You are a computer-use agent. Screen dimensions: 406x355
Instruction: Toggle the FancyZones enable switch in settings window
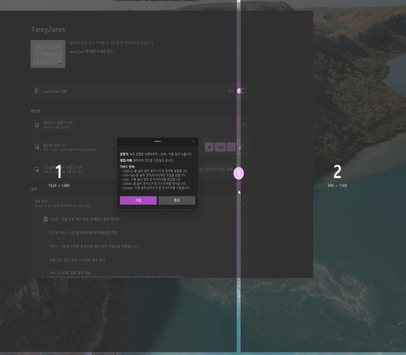tap(241, 91)
